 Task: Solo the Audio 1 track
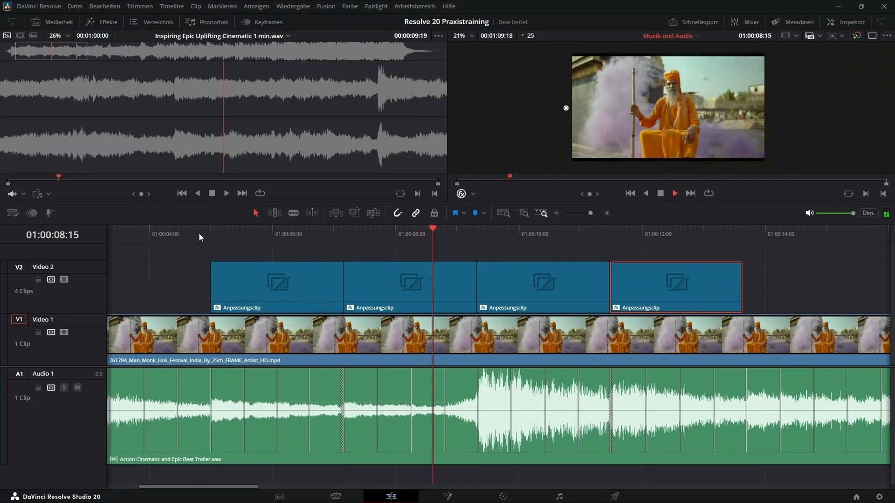[64, 387]
